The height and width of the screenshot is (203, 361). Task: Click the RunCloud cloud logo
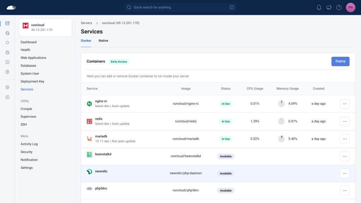click(x=11, y=8)
